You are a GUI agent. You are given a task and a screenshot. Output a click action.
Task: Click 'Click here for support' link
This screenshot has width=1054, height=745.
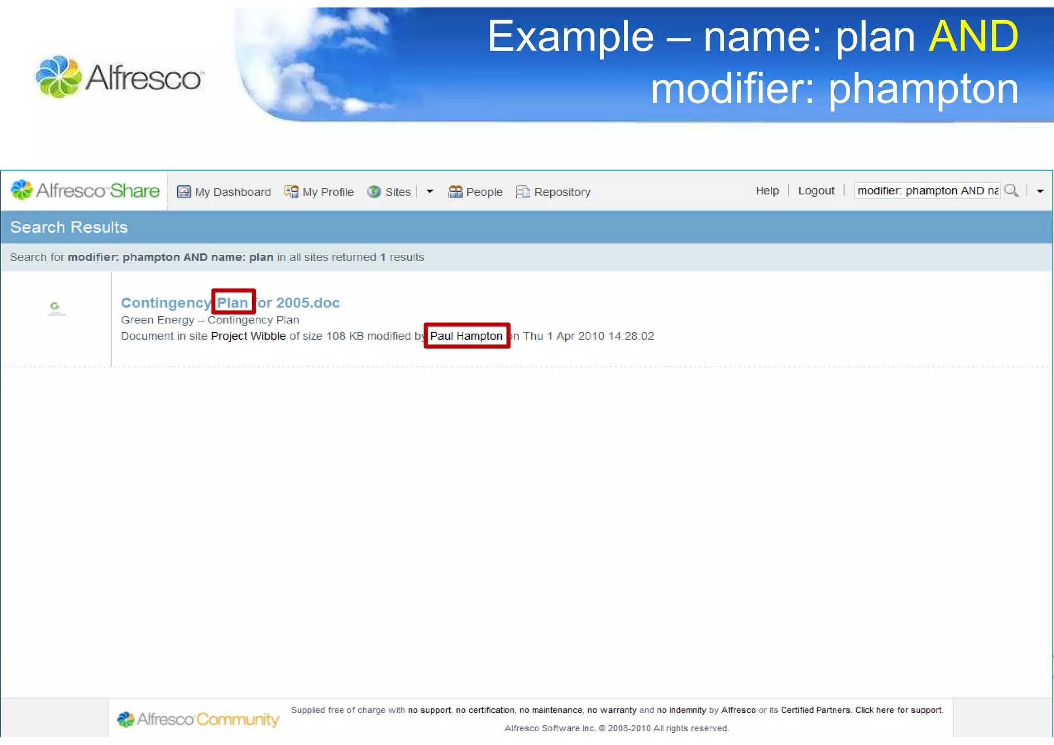coord(899,710)
